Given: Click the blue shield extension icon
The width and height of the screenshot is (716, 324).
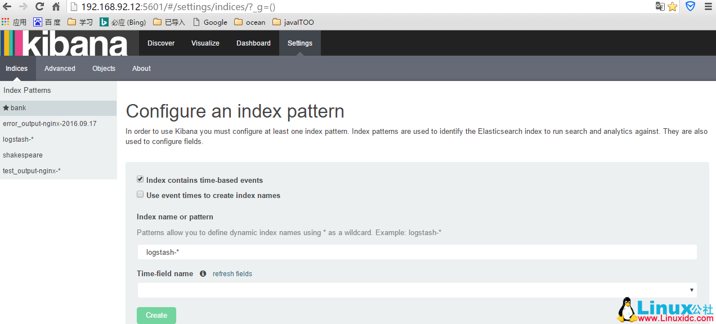Looking at the screenshot, I should click(x=690, y=7).
